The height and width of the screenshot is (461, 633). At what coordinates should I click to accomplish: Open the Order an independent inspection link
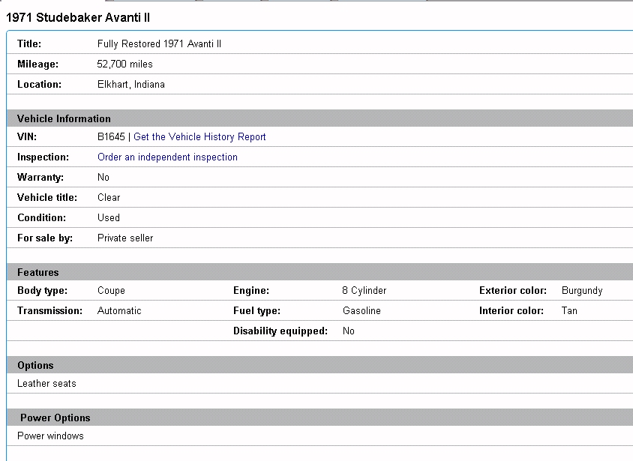(167, 157)
